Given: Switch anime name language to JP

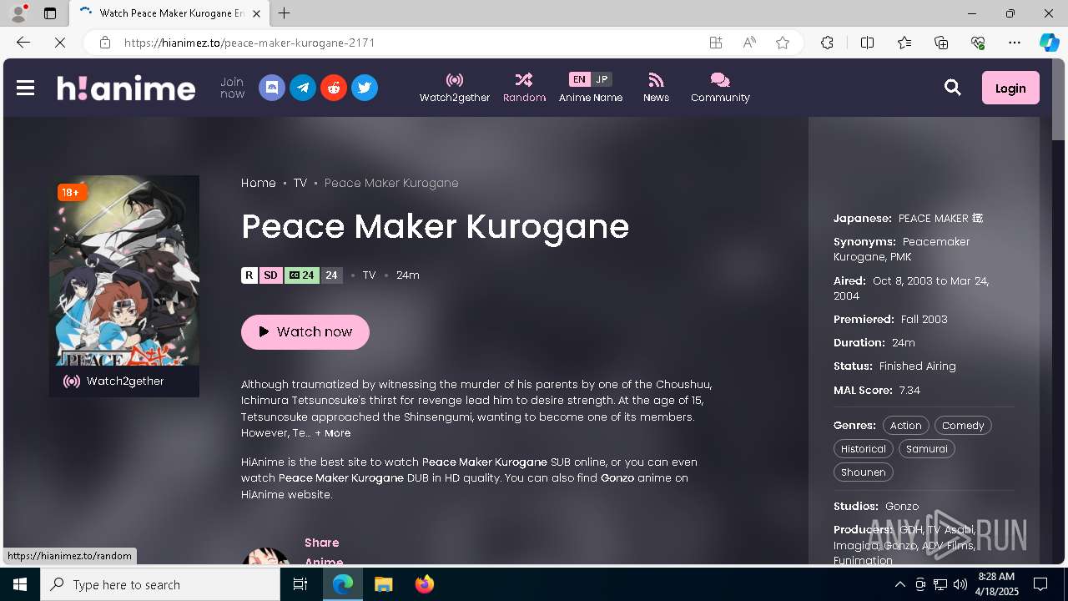Looking at the screenshot, I should 602,79.
